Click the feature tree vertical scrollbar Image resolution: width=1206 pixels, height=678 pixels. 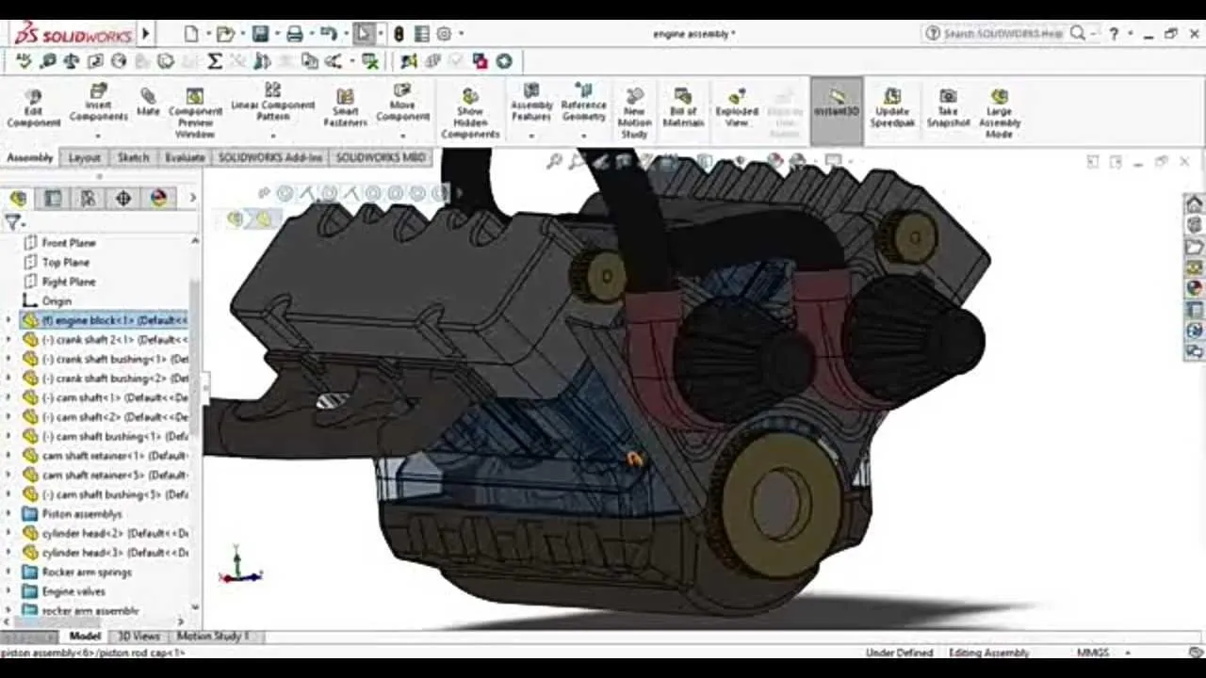tap(195, 358)
